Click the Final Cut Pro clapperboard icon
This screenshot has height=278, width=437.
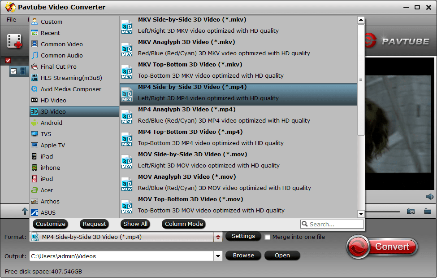[x=35, y=66]
